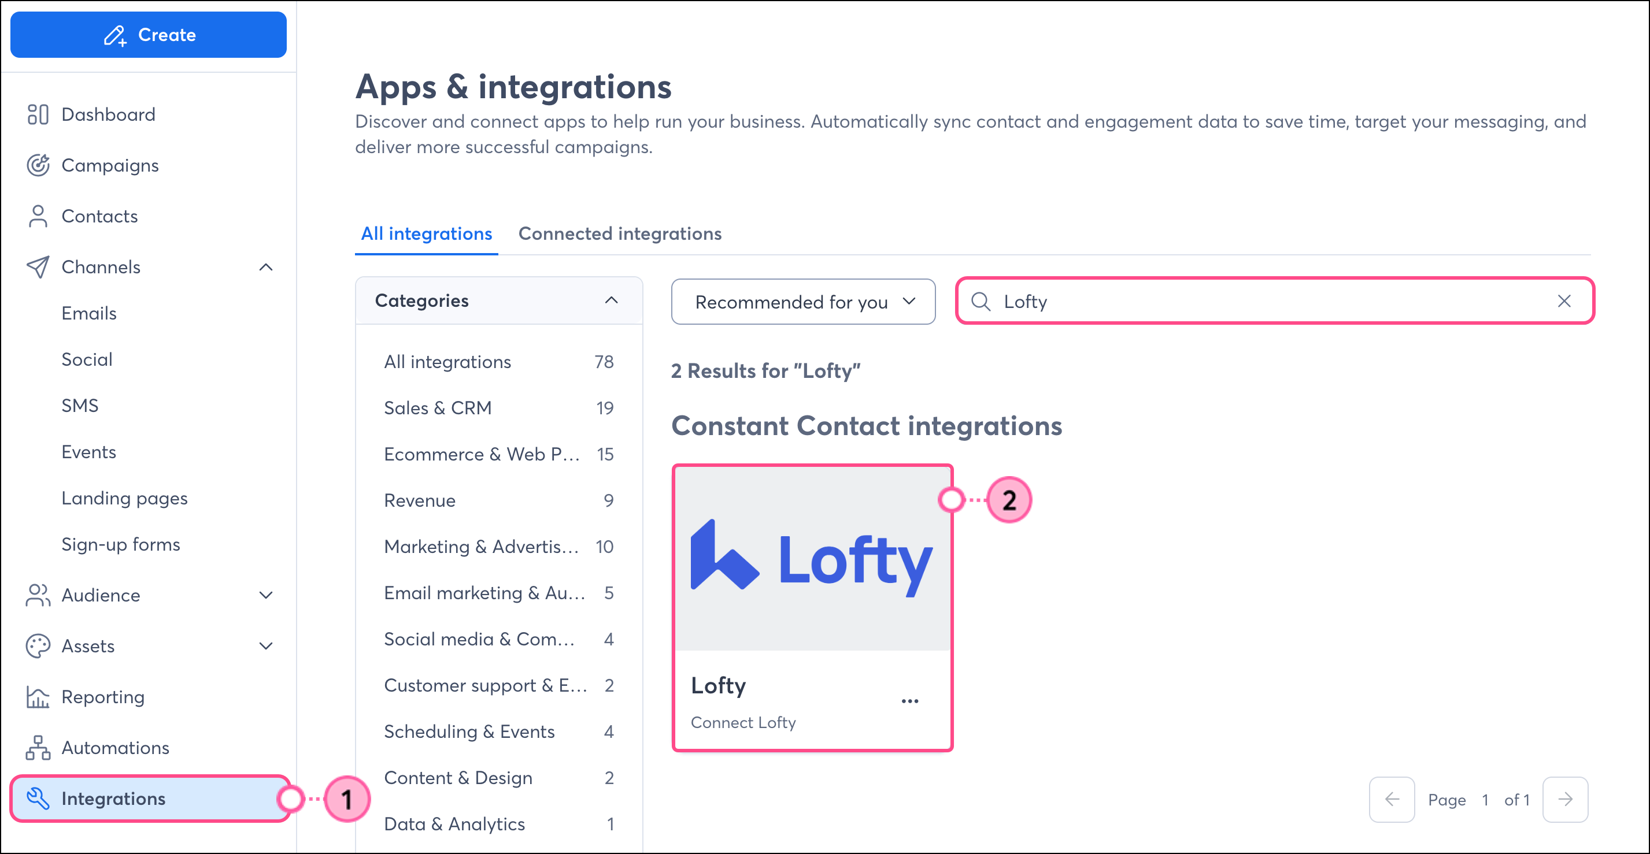Click the Automations workflow icon
Viewport: 1650px width, 854px height.
click(38, 747)
